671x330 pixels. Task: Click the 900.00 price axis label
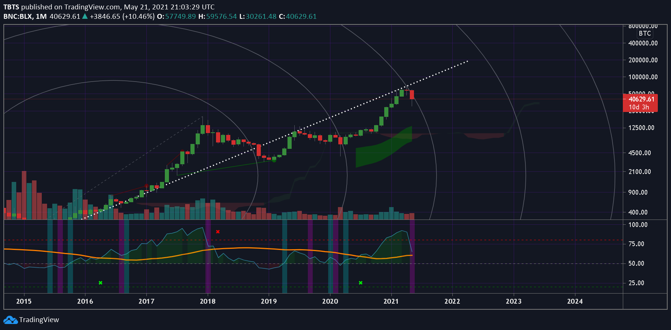638,192
